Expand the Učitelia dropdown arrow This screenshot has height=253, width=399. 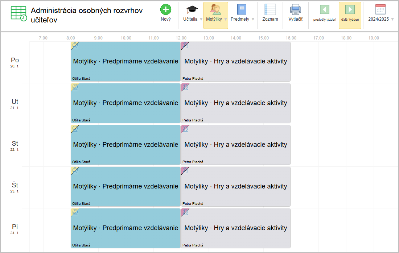coord(201,19)
